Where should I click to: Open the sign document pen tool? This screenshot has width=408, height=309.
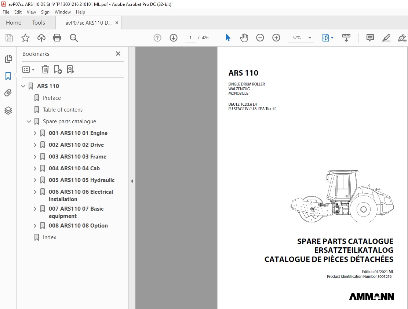pyautogui.click(x=402, y=38)
